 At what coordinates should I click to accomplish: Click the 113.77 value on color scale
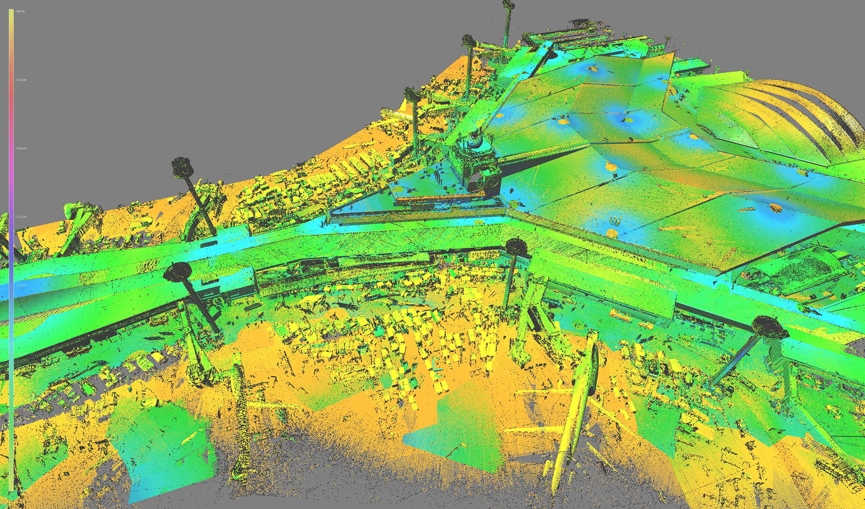[21, 285]
